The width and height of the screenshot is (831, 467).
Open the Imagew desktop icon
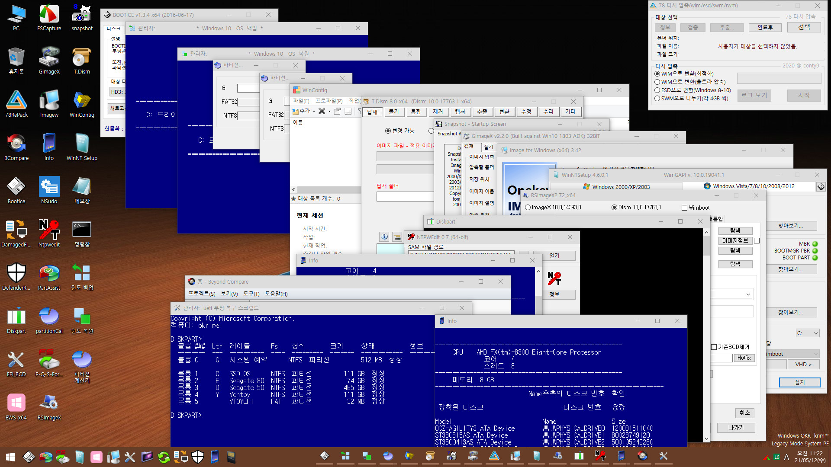[49, 105]
